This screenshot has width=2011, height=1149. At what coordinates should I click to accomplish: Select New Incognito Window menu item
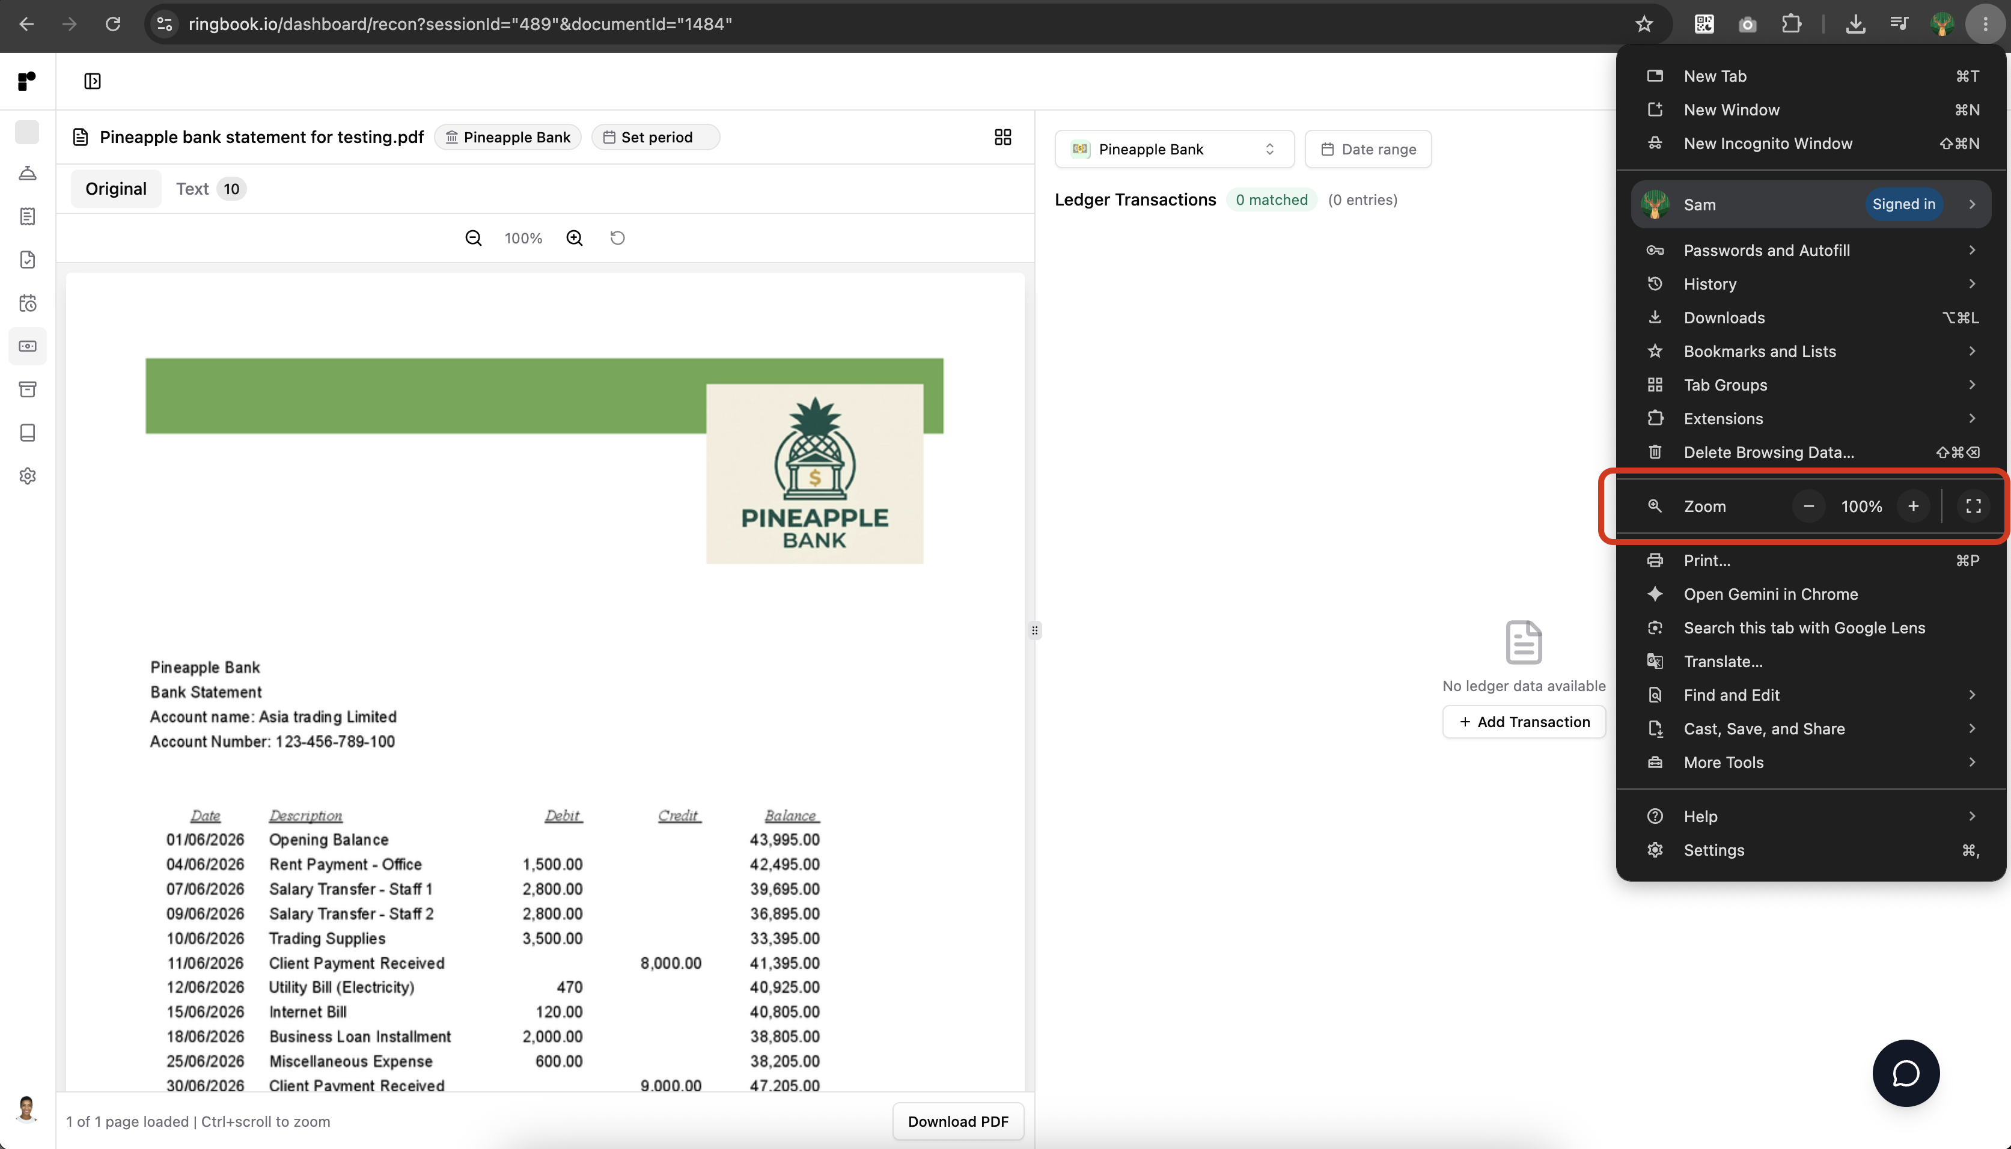click(1810, 144)
